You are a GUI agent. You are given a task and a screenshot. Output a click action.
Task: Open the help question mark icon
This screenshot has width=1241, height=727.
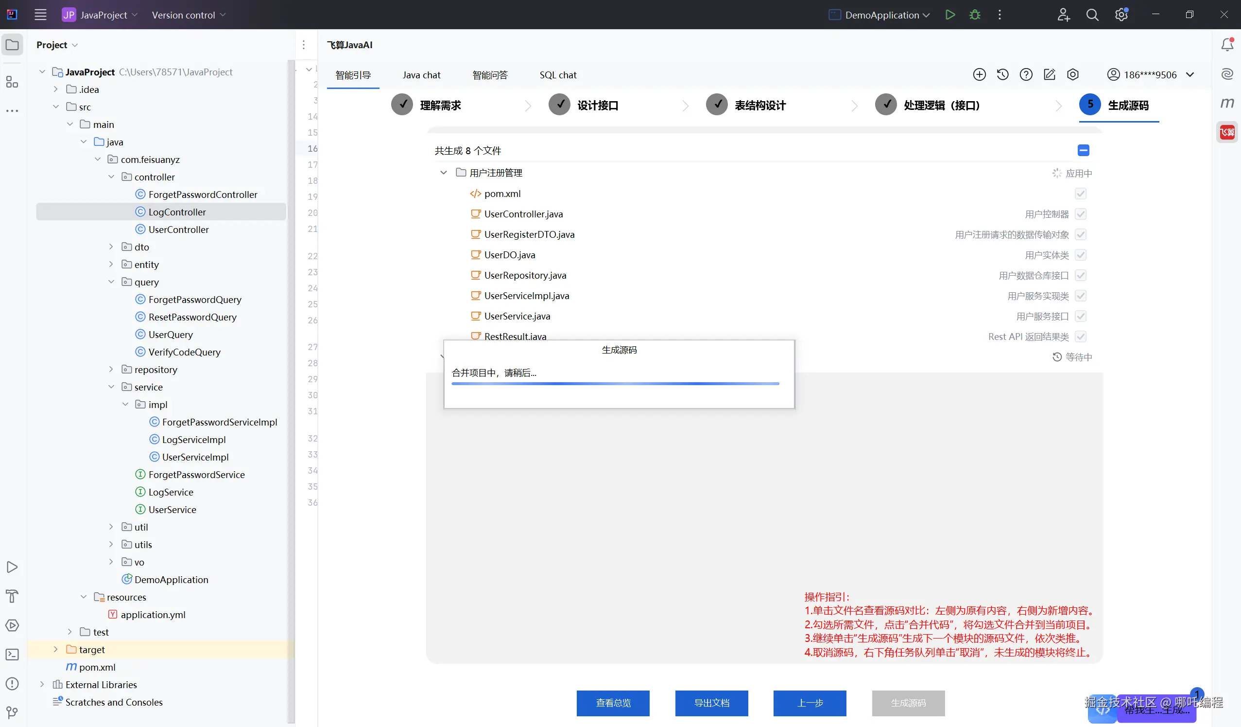pyautogui.click(x=1026, y=74)
